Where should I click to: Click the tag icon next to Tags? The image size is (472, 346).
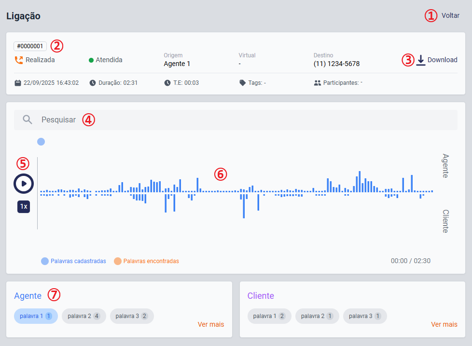tap(242, 83)
